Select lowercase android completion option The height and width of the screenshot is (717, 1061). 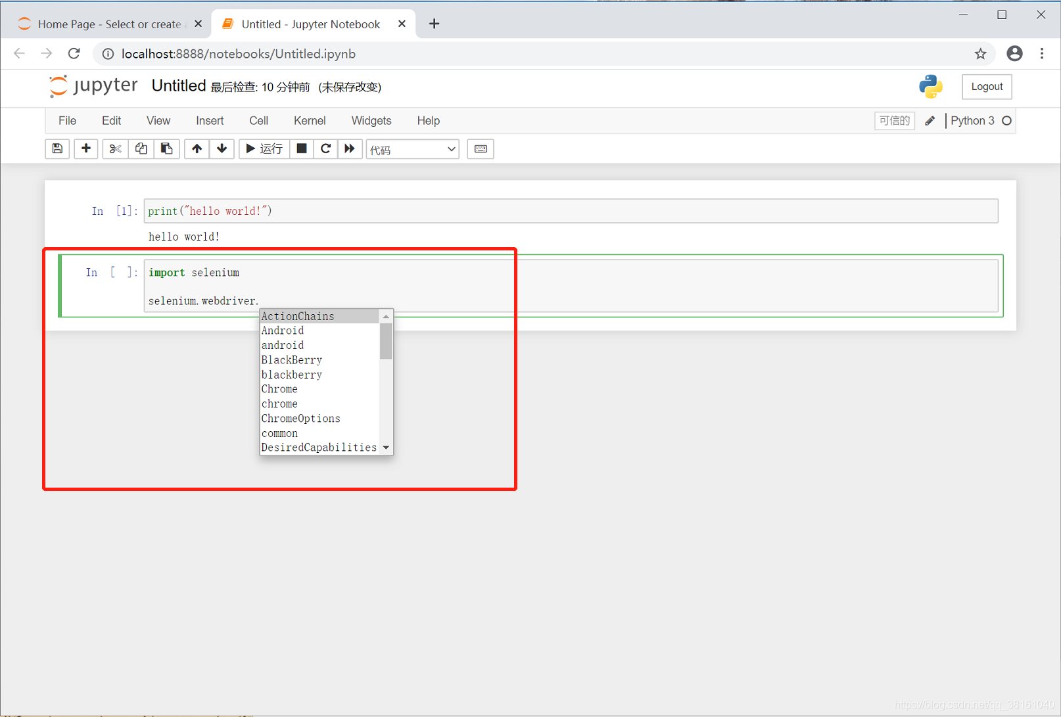319,345
